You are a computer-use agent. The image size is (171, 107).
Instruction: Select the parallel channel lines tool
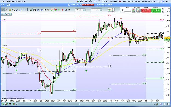pyautogui.click(x=41, y=10)
